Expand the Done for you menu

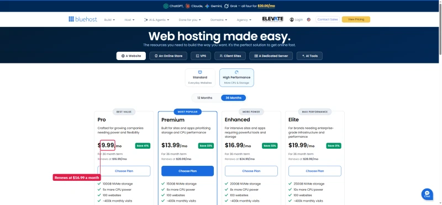tap(190, 20)
